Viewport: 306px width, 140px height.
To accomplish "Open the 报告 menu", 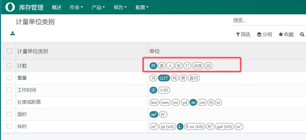I will [120, 7].
